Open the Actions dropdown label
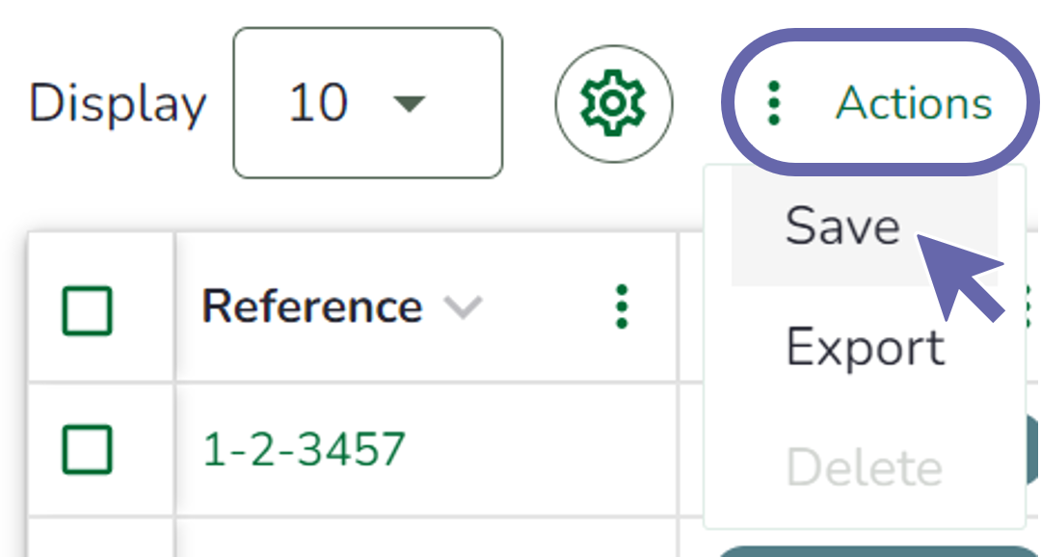The width and height of the screenshot is (1041, 557). tap(913, 103)
